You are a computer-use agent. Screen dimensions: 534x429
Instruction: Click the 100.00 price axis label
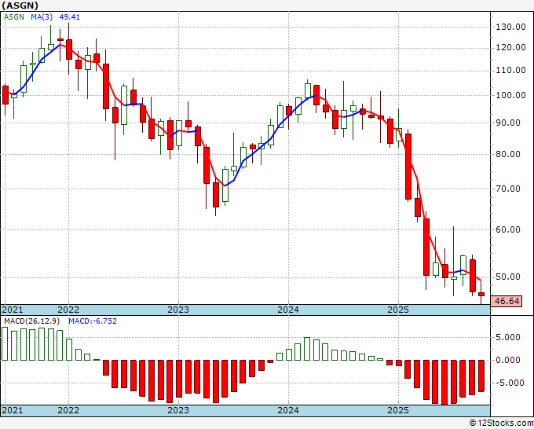510,95
